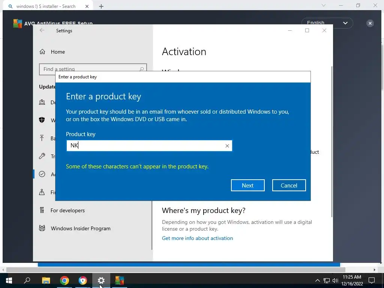The image size is (384, 288).
Task: Open the network tray icon
Action: point(327,280)
